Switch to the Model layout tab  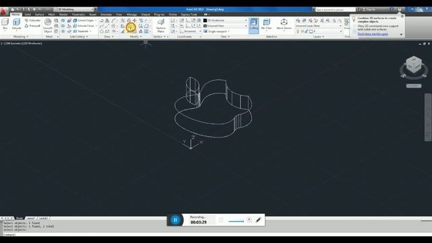point(20,218)
